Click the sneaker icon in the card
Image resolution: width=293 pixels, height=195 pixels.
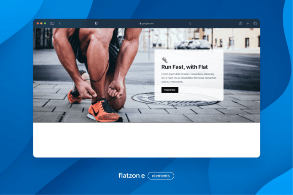(164, 60)
